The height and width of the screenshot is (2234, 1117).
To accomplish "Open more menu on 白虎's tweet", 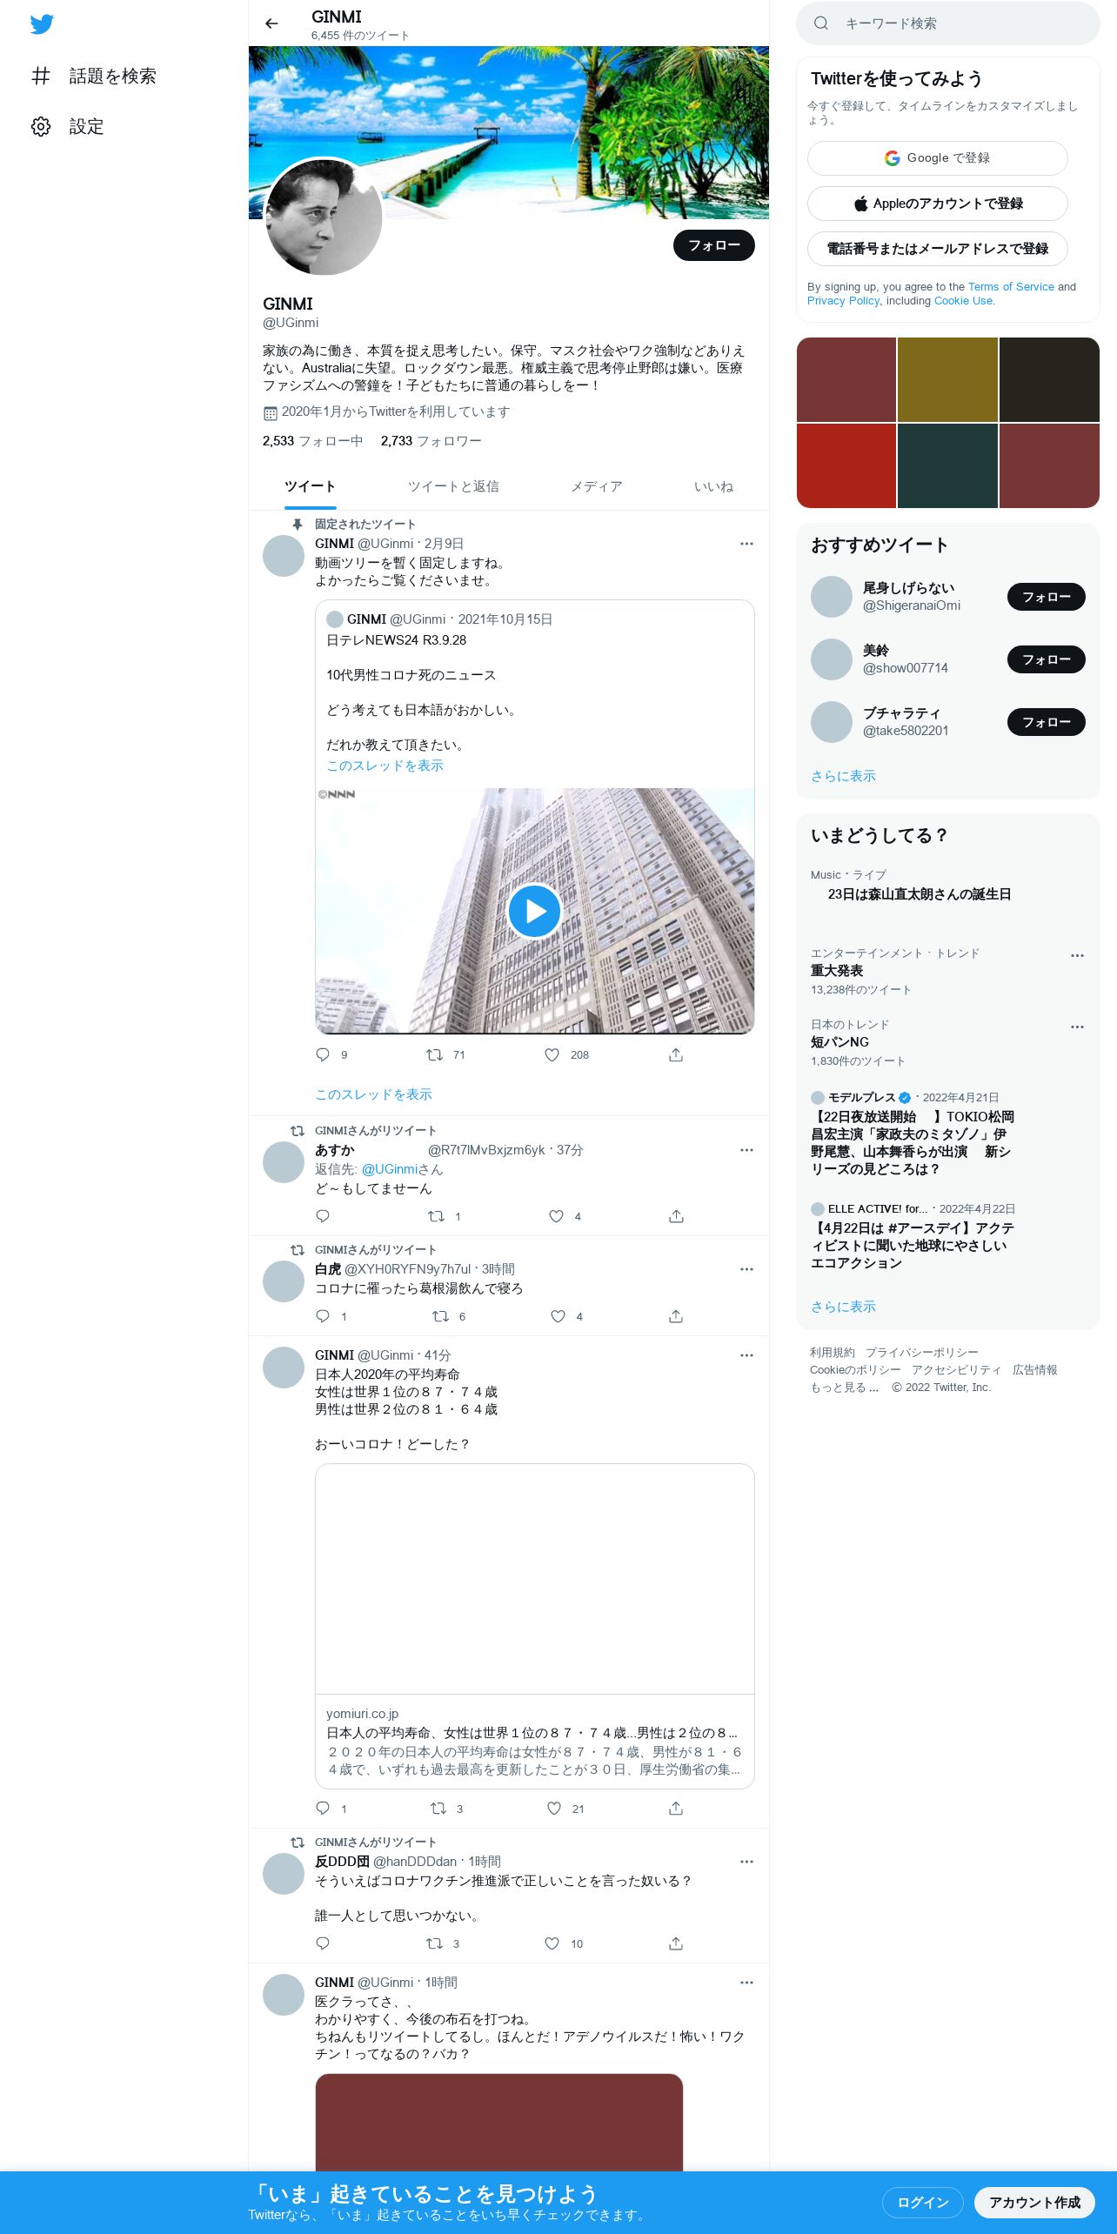I will 746,1269.
